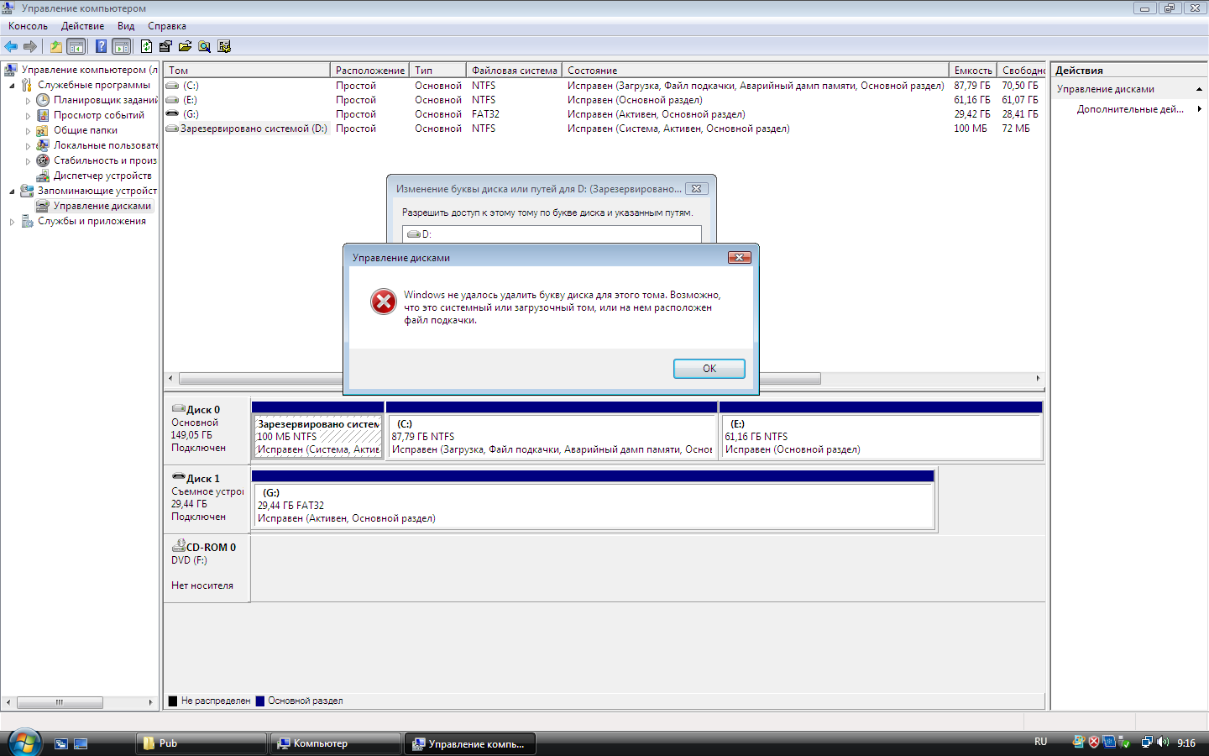The height and width of the screenshot is (756, 1209).
Task: Click the CD-ROM 0 drive icon
Action: point(178,546)
